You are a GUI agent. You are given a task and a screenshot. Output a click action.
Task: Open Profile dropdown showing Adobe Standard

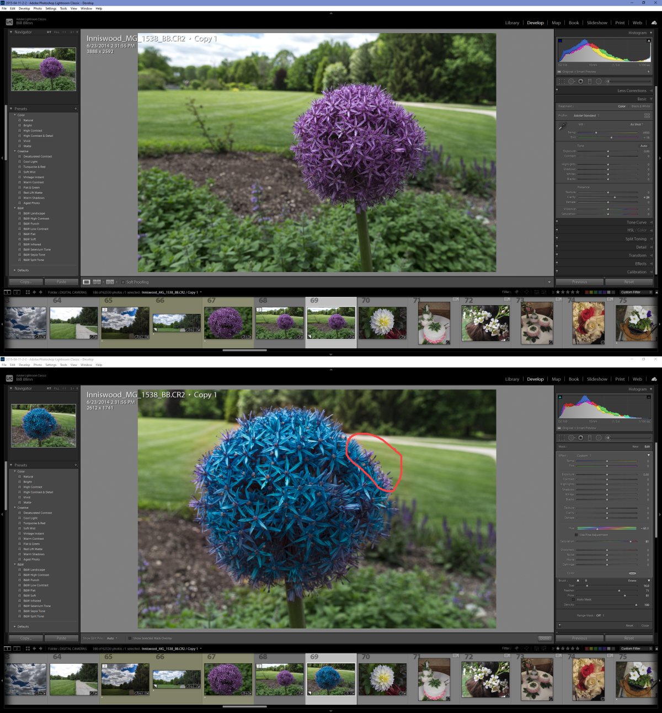pos(586,115)
